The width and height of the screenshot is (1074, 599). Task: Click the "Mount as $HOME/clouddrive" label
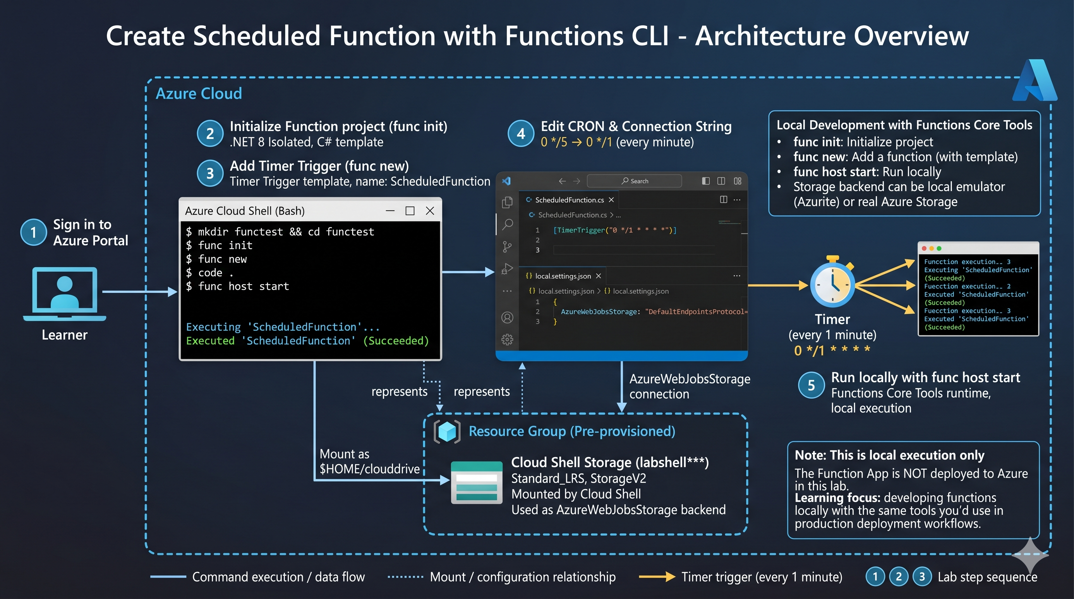click(370, 462)
